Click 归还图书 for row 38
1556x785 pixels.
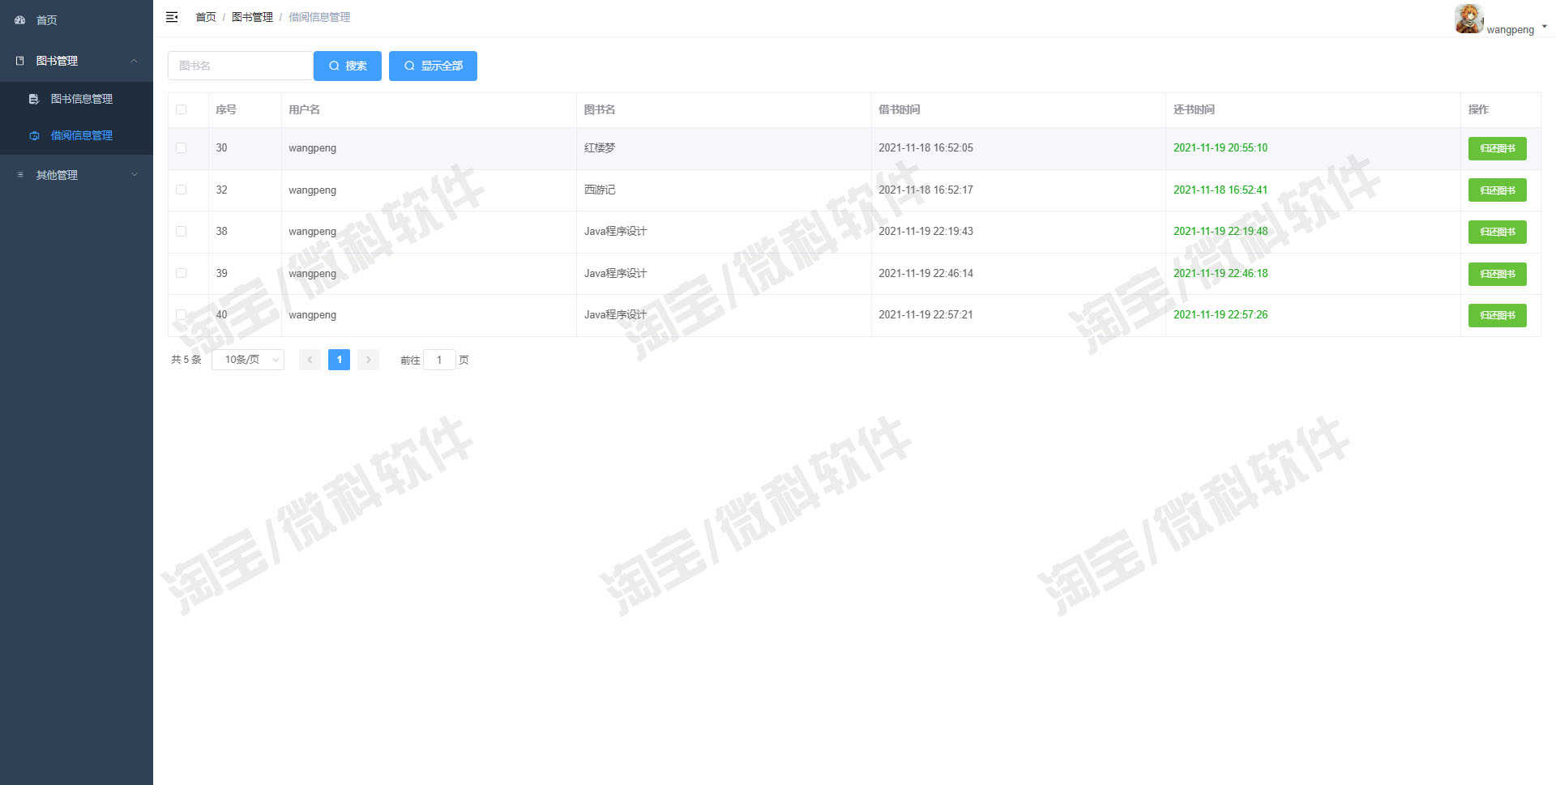tap(1498, 232)
